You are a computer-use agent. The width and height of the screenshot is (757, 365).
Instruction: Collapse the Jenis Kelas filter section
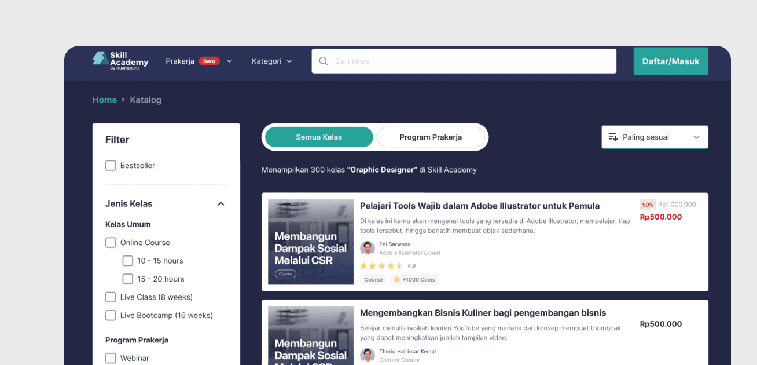221,204
